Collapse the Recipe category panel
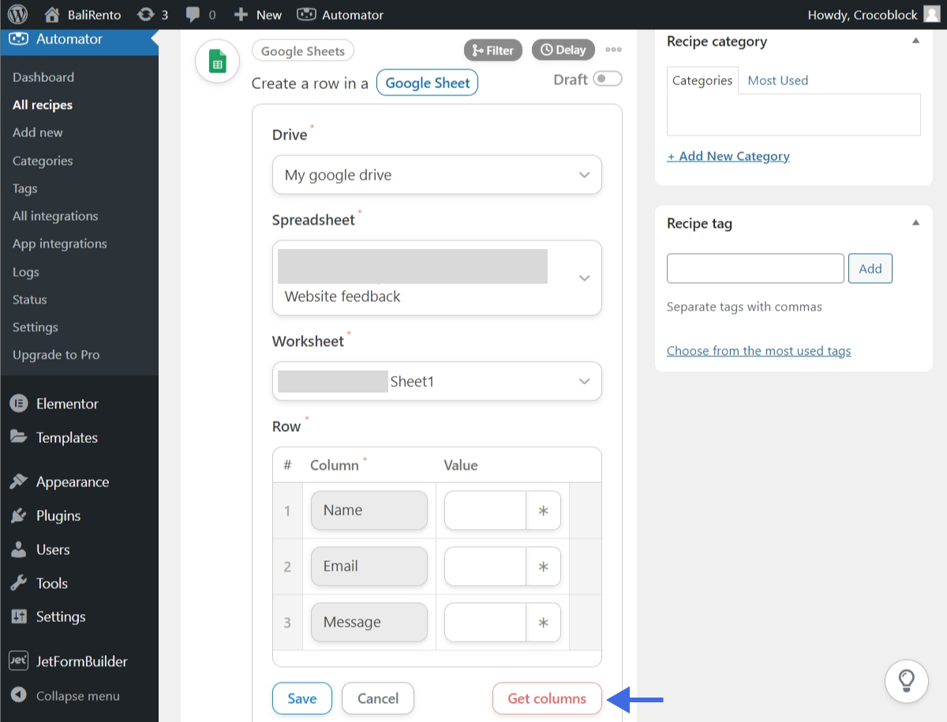 point(916,41)
